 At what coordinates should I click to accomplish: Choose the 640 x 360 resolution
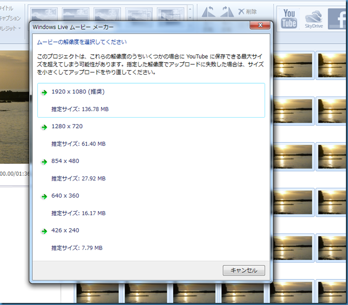(x=151, y=204)
